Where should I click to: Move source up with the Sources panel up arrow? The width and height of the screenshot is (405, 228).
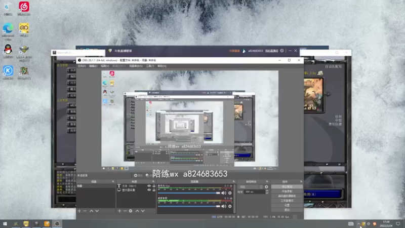137,211
